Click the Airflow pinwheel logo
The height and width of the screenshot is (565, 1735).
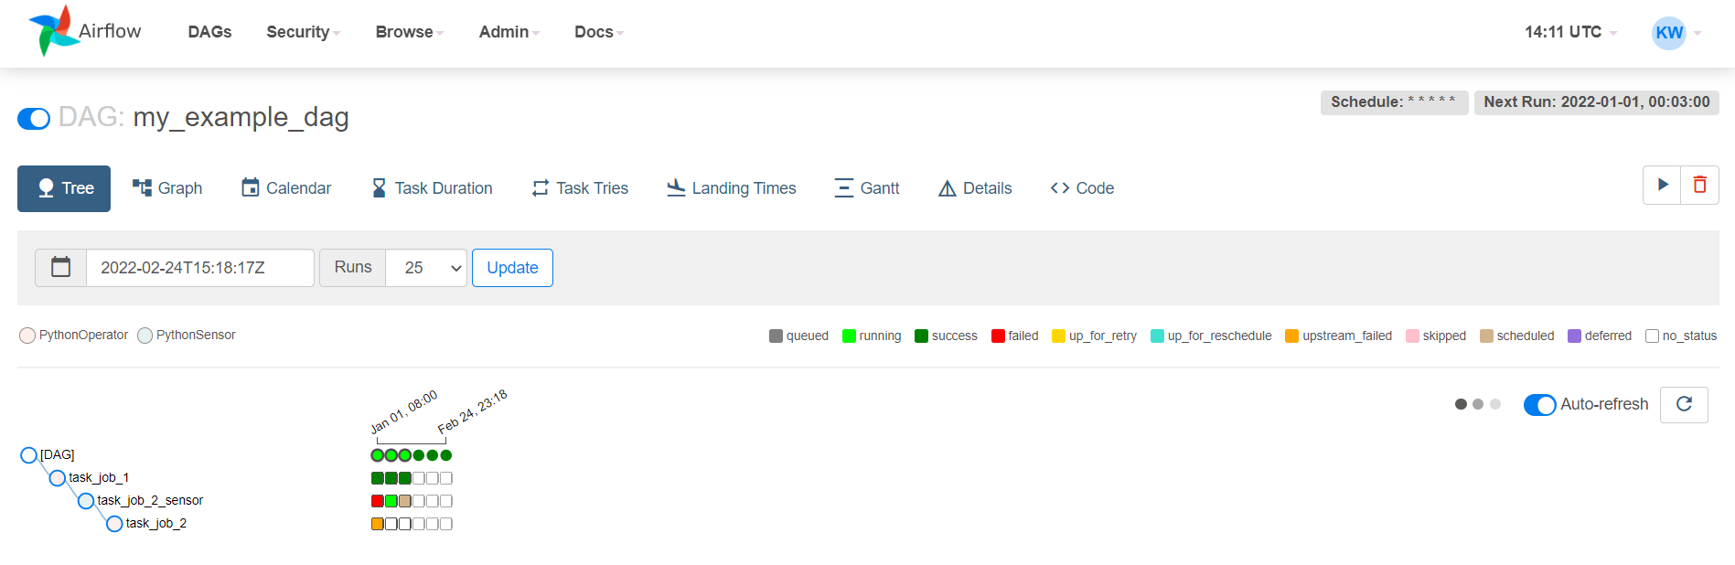[x=53, y=31]
